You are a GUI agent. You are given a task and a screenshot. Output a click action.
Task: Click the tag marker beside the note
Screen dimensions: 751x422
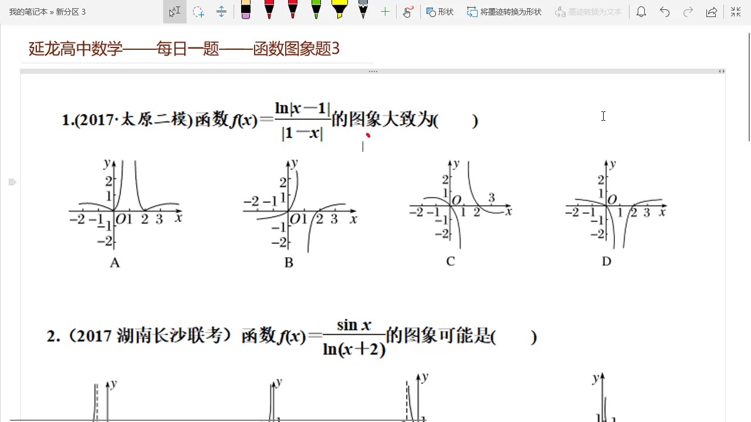(x=12, y=182)
